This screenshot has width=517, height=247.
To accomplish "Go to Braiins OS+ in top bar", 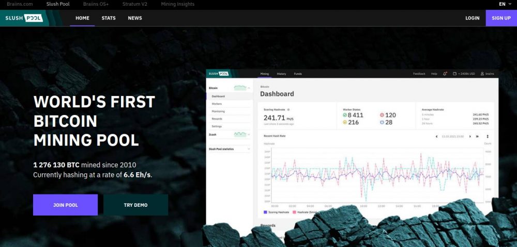I will [96, 4].
